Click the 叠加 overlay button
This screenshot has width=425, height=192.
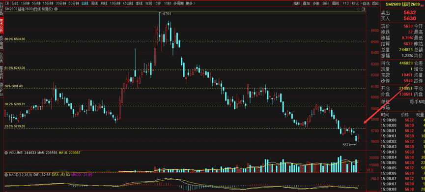point(306,3)
